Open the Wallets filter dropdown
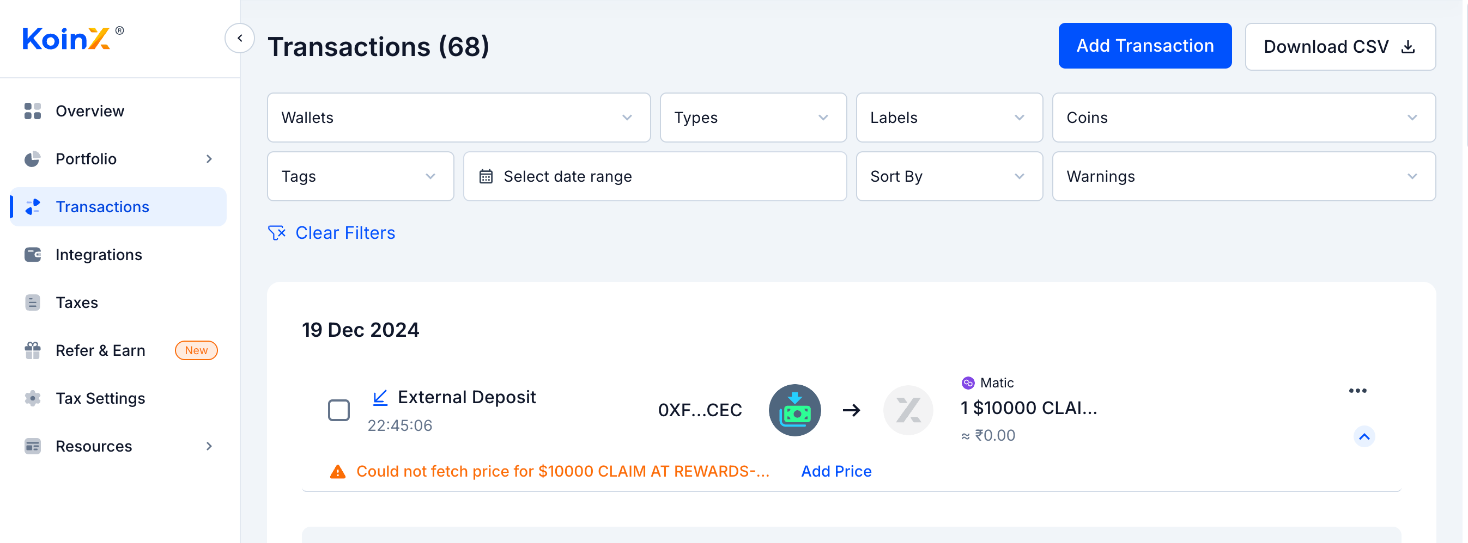 458,118
